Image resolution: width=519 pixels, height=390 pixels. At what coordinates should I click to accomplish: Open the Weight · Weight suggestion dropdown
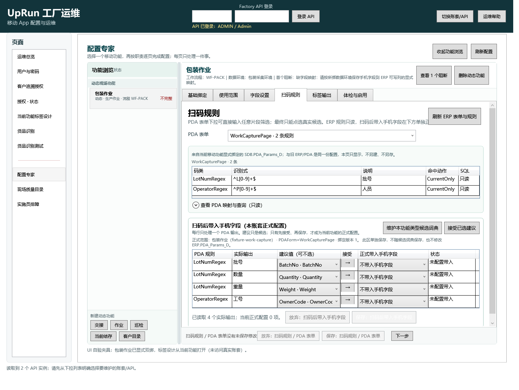click(x=309, y=289)
